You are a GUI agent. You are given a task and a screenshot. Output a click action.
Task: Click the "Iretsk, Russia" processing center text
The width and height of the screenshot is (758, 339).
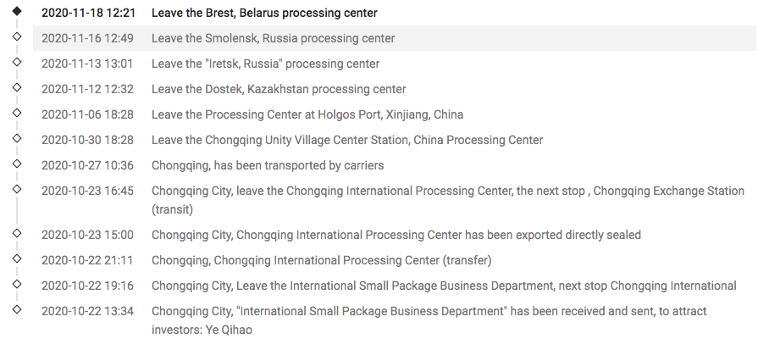[265, 64]
